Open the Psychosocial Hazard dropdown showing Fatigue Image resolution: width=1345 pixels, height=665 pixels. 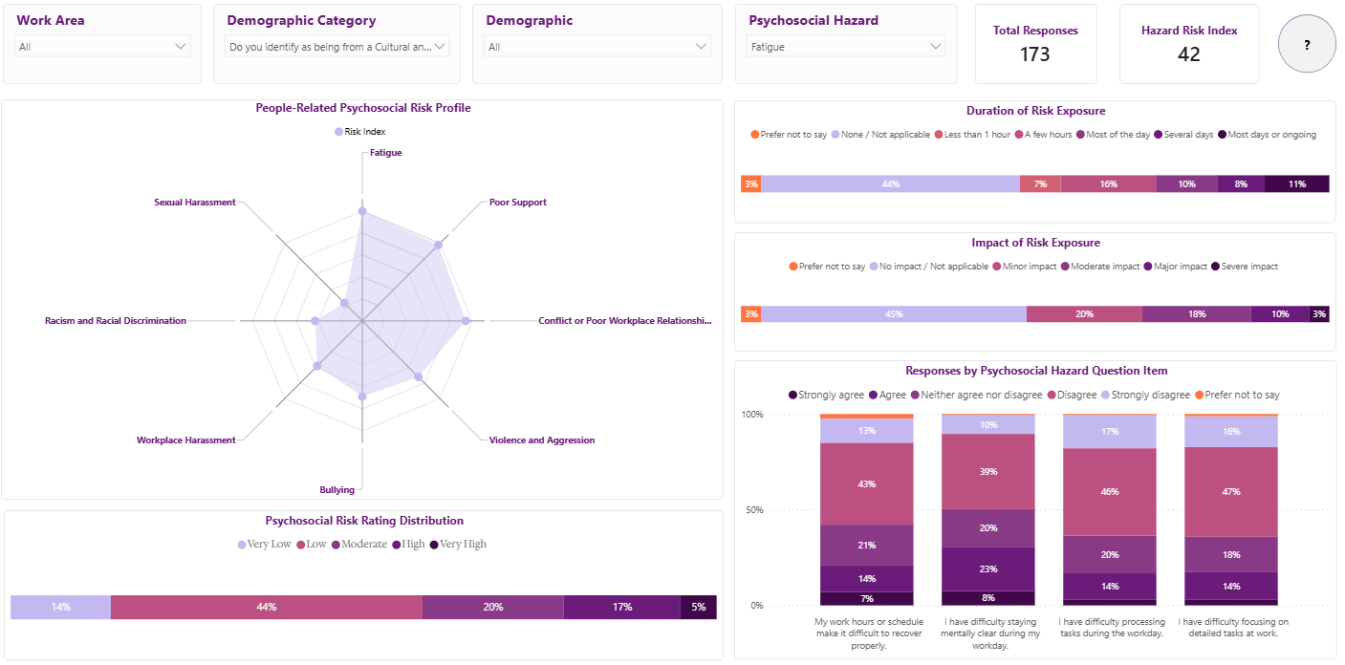click(x=845, y=46)
